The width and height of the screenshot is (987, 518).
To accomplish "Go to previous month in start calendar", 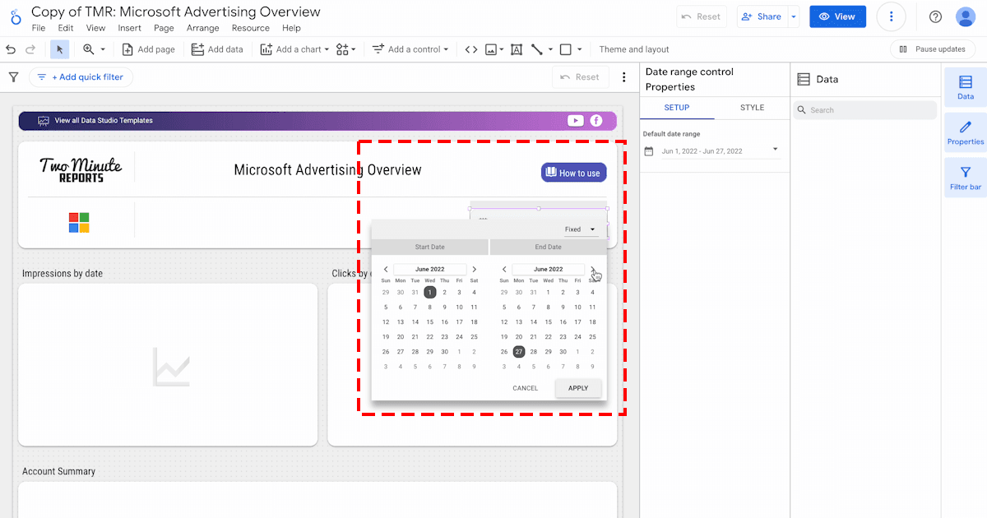I will click(x=386, y=269).
